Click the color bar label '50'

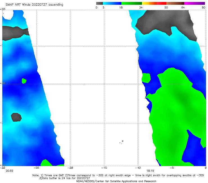[x=166, y=7]
